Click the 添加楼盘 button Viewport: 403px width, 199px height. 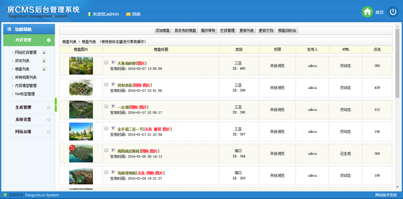(163, 31)
